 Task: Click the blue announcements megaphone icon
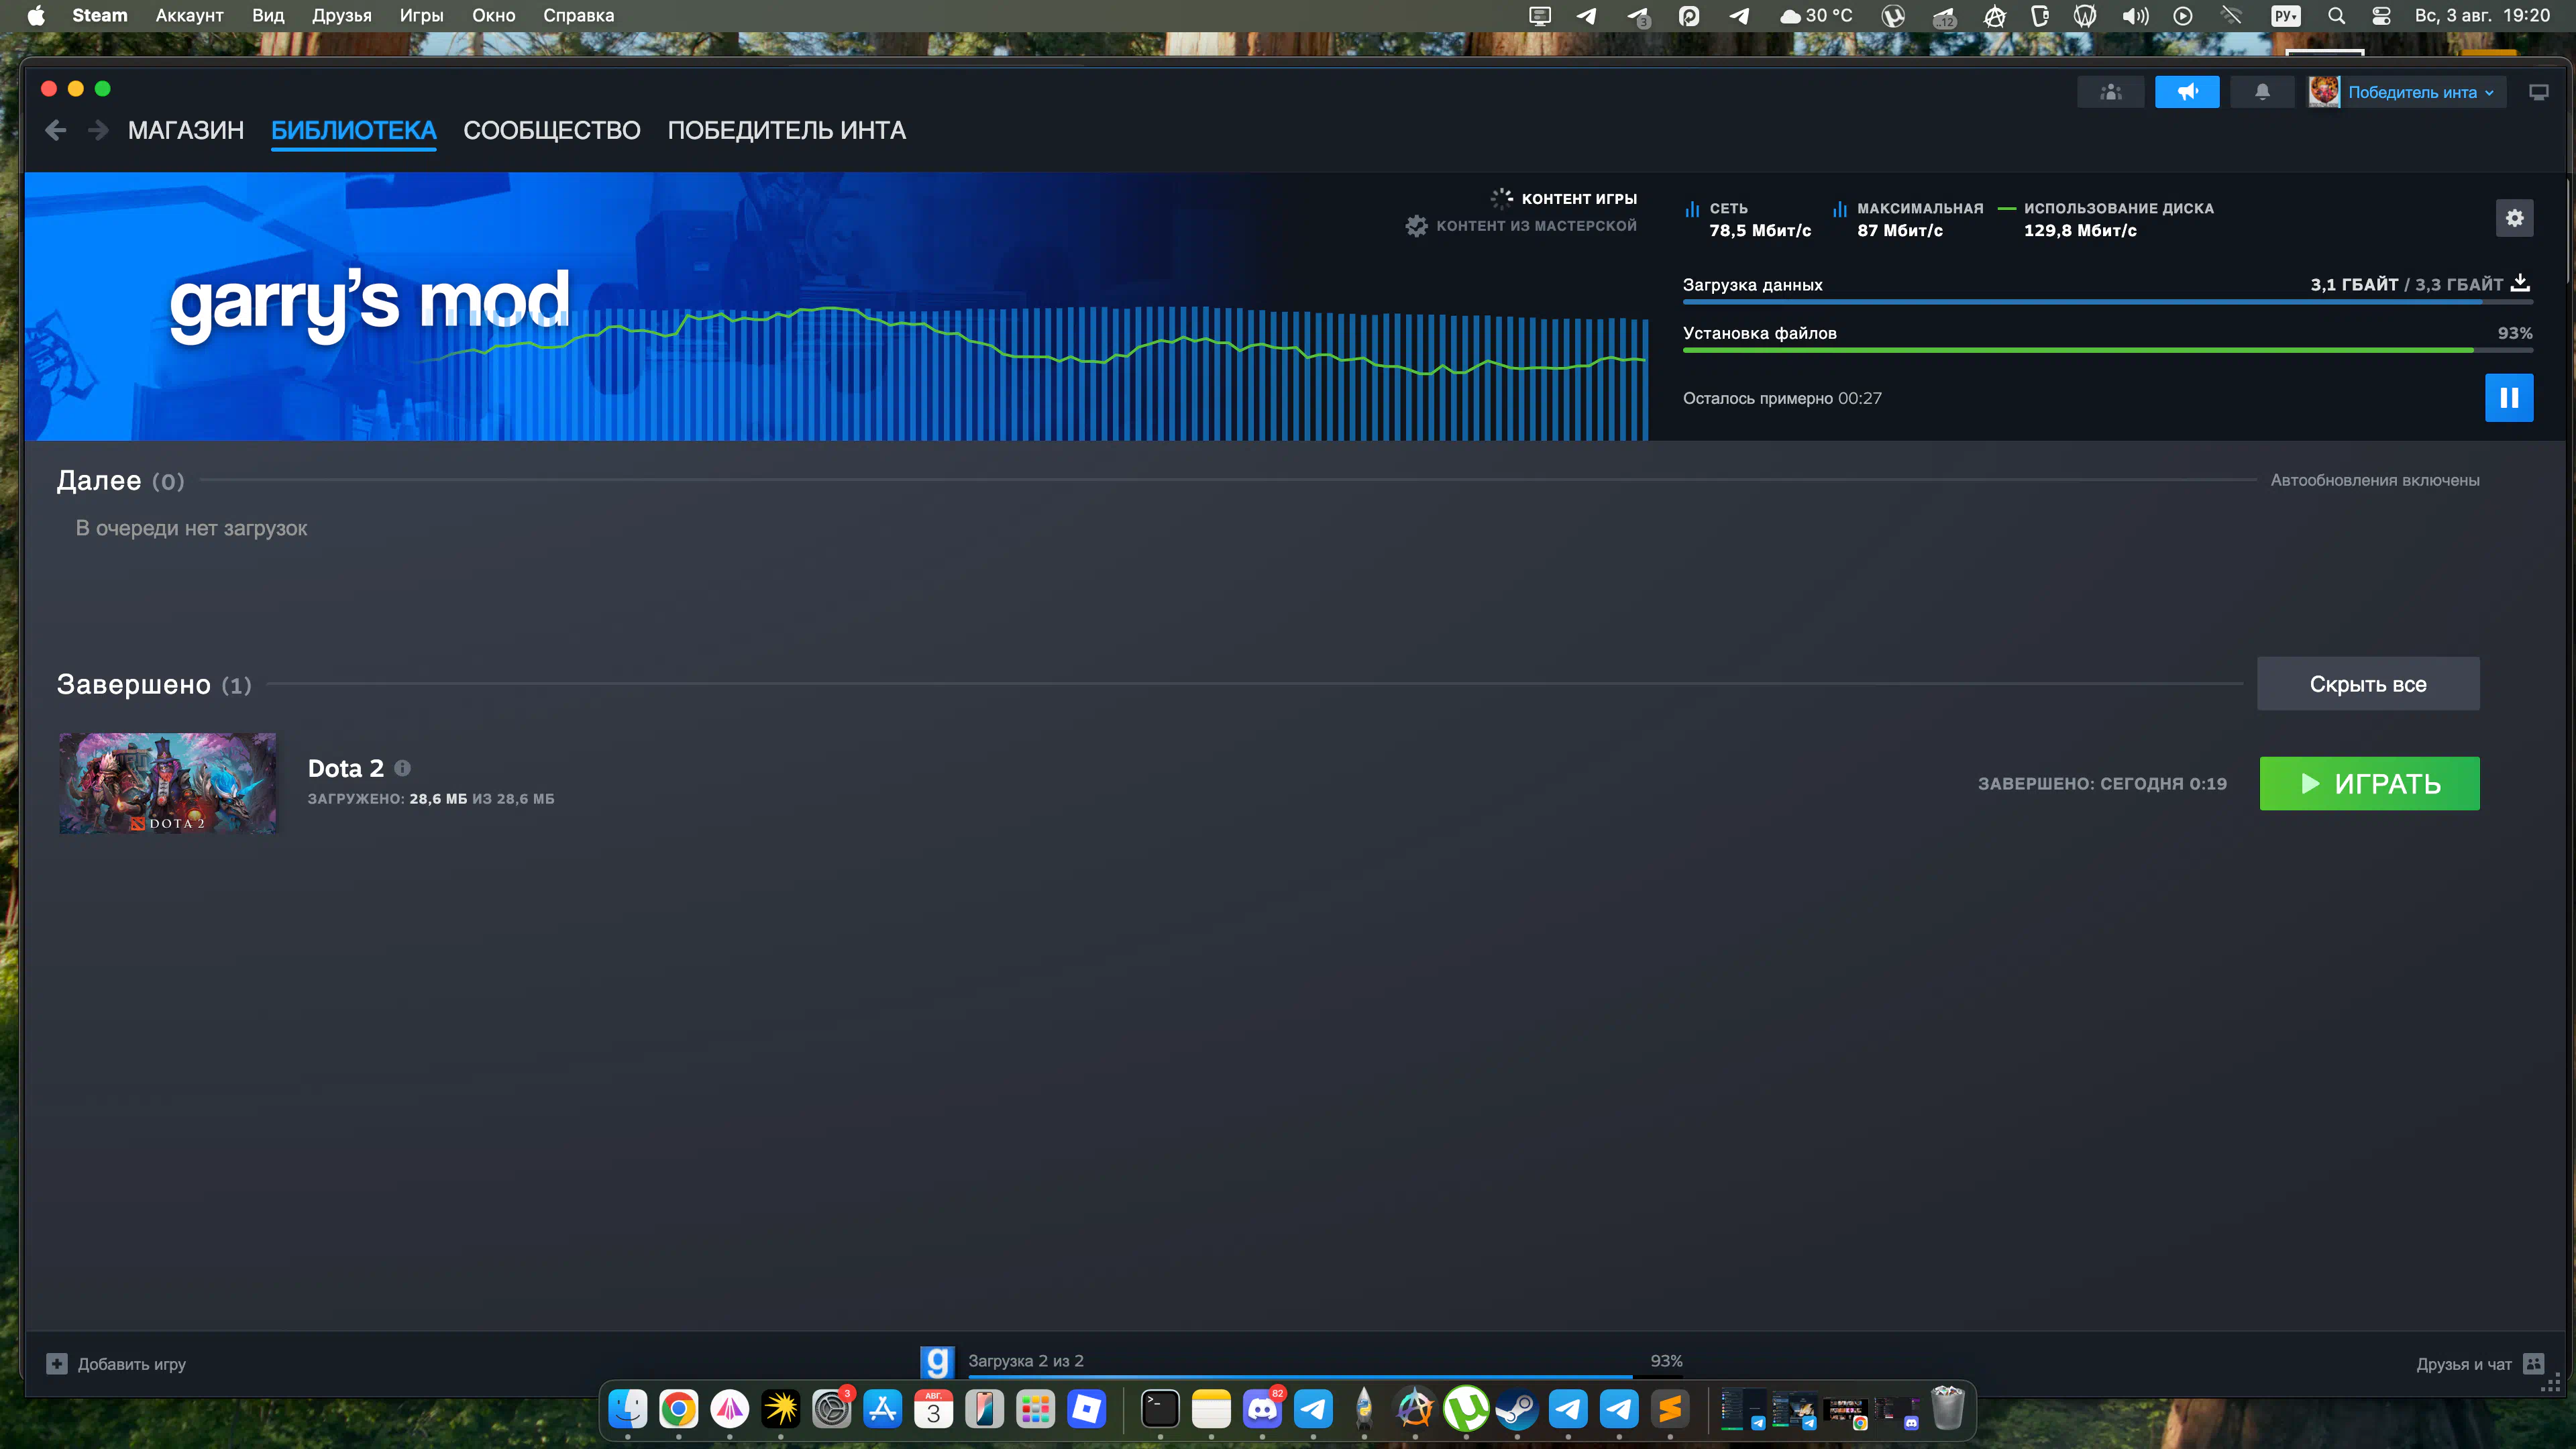click(2187, 92)
